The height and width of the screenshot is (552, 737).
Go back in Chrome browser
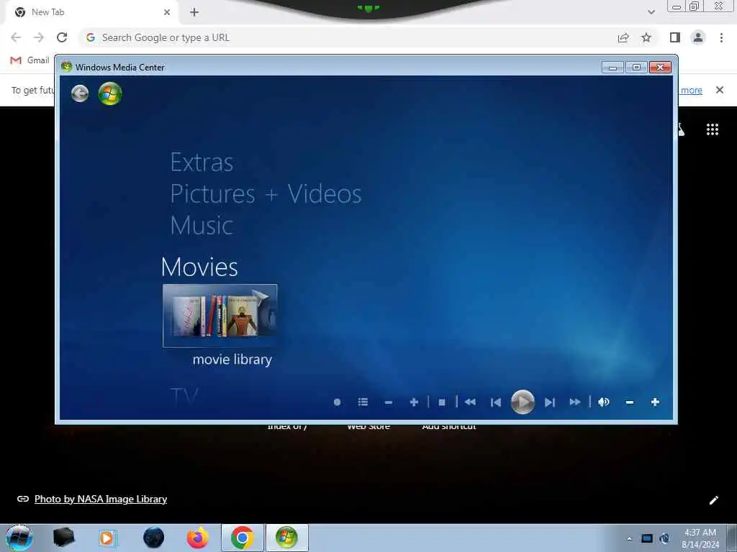pos(16,37)
